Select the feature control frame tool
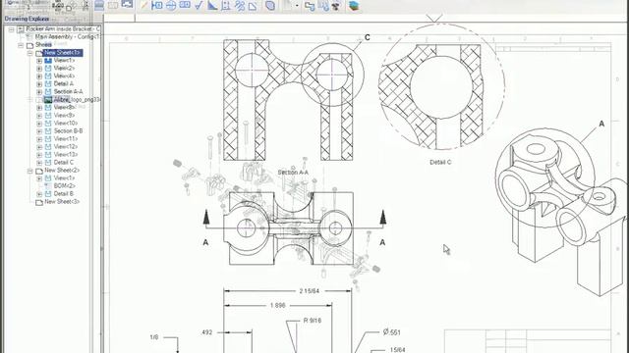The image size is (629, 353). (x=185, y=5)
